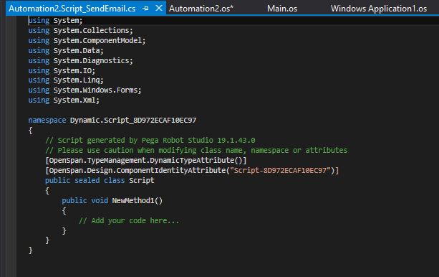
Task: Click the DynamicTypeAttribute() line
Action: tap(146, 160)
